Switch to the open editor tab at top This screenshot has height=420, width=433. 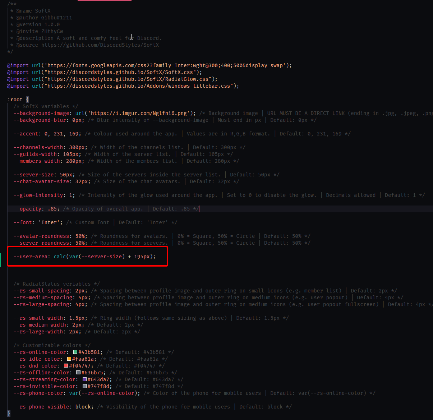tap(104, 1)
